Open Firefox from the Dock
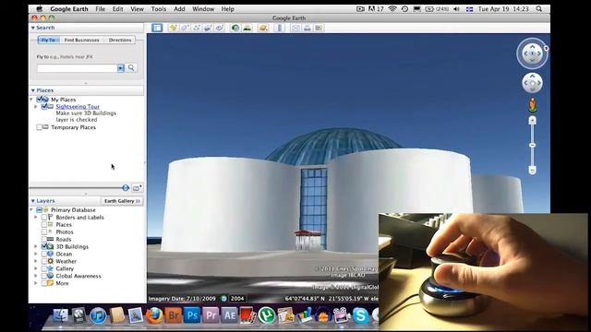The width and height of the screenshot is (591, 332). (x=154, y=315)
